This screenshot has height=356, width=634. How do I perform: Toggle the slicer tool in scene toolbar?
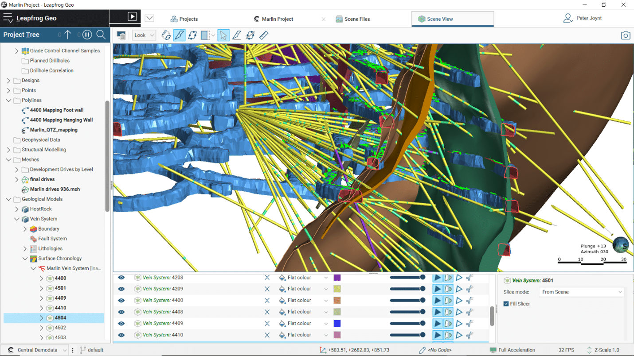click(x=179, y=35)
